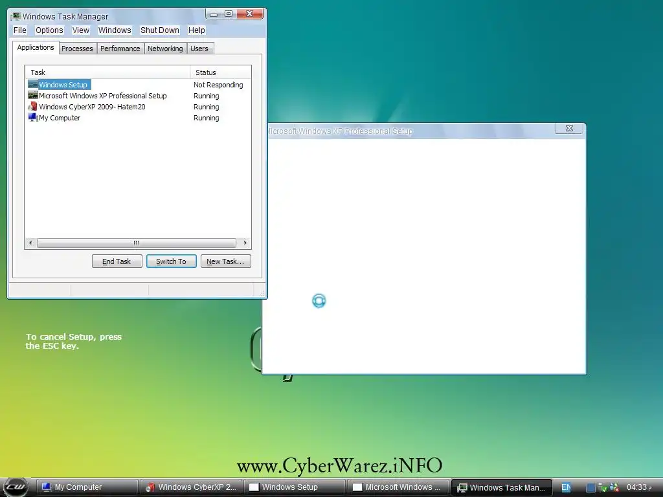Switch to the Processes tab
Viewport: 663px width, 497px height.
click(78, 48)
